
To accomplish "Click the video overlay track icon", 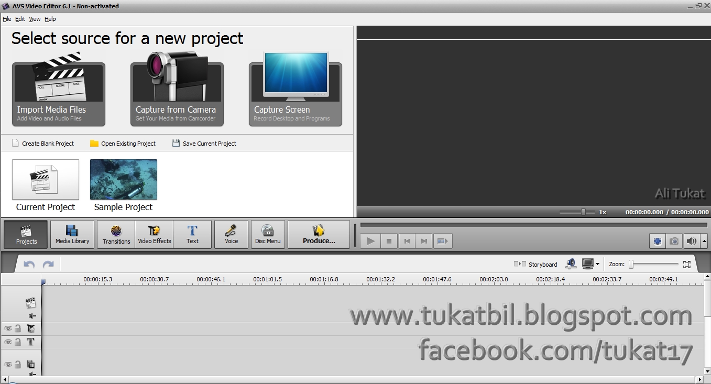I will coord(31,364).
